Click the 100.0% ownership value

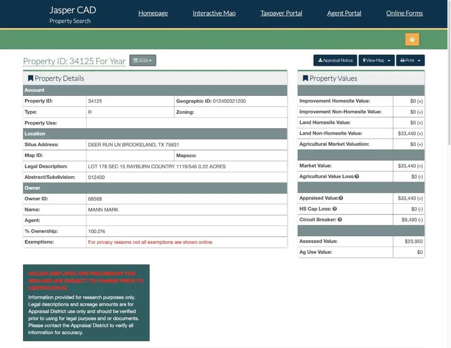click(x=97, y=231)
